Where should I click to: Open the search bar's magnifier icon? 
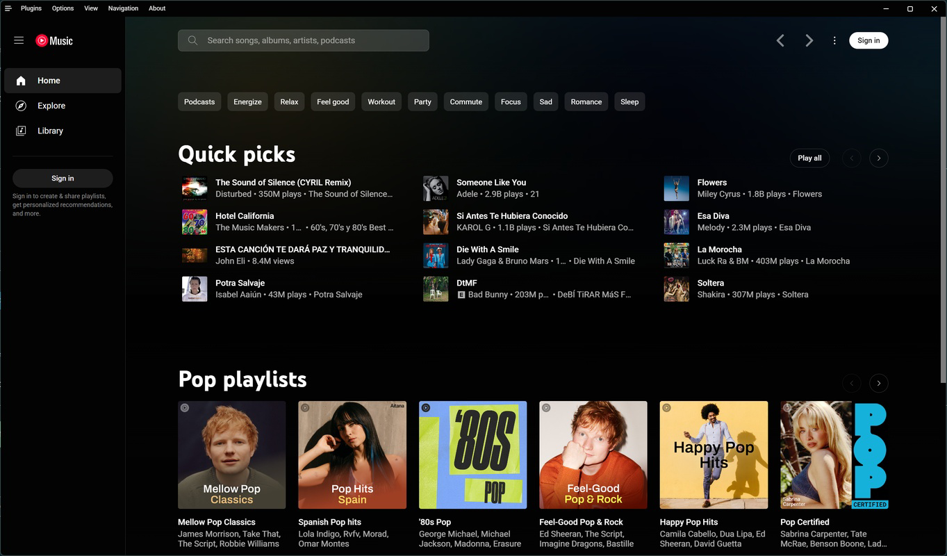click(192, 40)
